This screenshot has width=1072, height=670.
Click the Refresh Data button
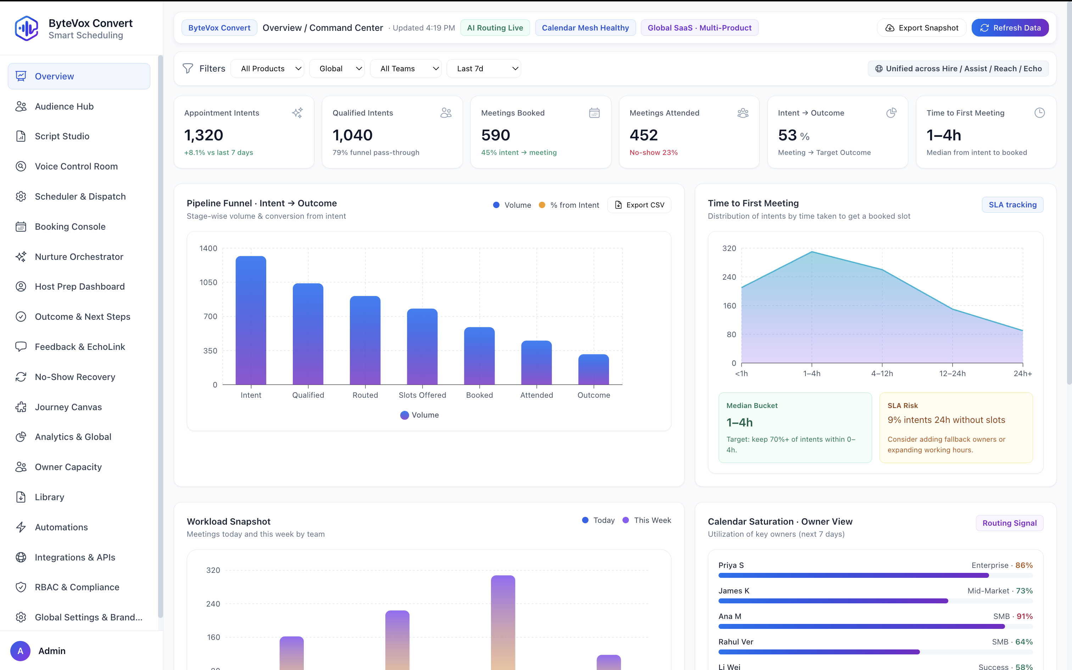pos(1010,28)
